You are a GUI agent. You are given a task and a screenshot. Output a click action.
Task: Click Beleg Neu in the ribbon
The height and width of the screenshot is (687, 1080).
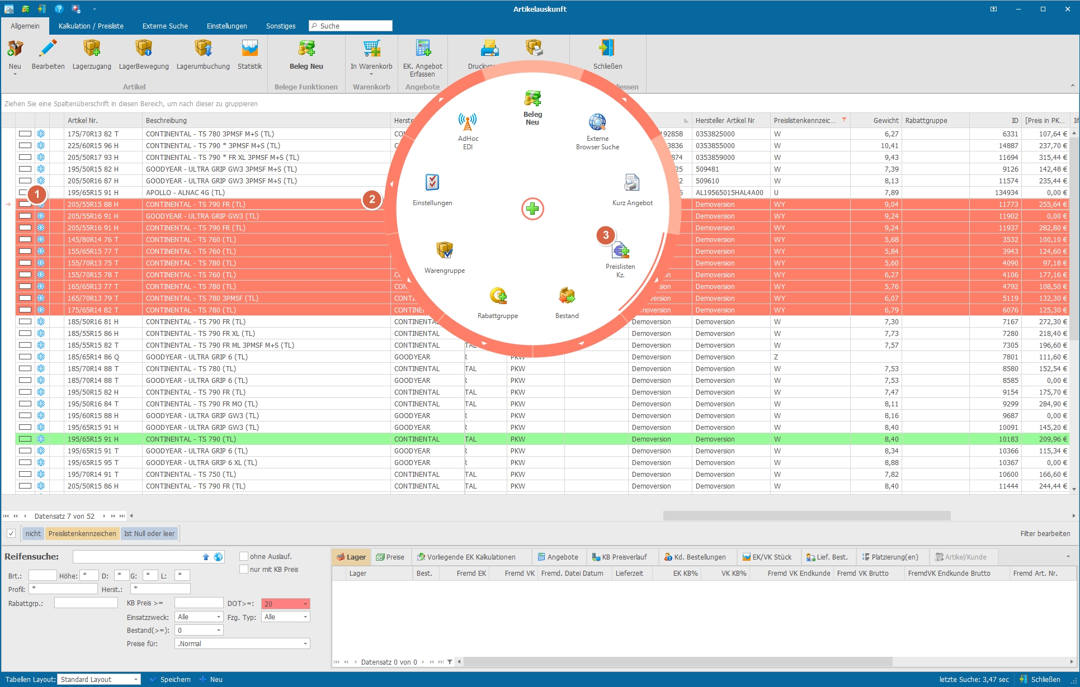click(x=306, y=55)
